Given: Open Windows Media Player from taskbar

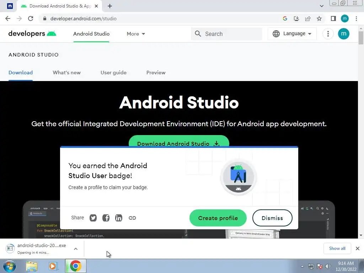Looking at the screenshot, I should (x=53, y=266).
